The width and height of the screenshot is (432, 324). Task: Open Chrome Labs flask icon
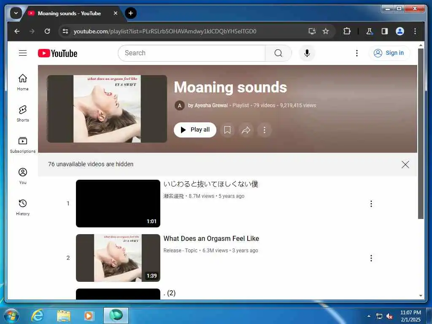(x=369, y=31)
